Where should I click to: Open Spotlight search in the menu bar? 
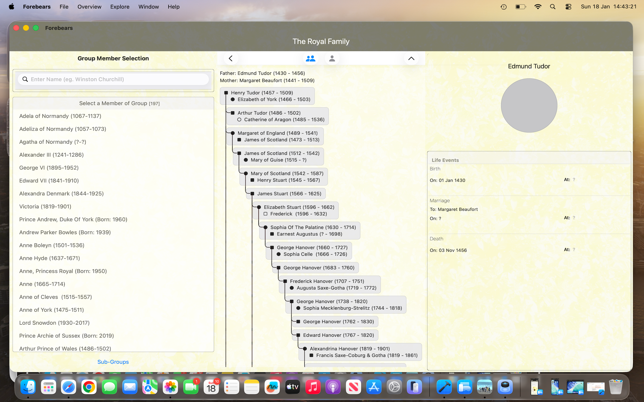(x=552, y=7)
